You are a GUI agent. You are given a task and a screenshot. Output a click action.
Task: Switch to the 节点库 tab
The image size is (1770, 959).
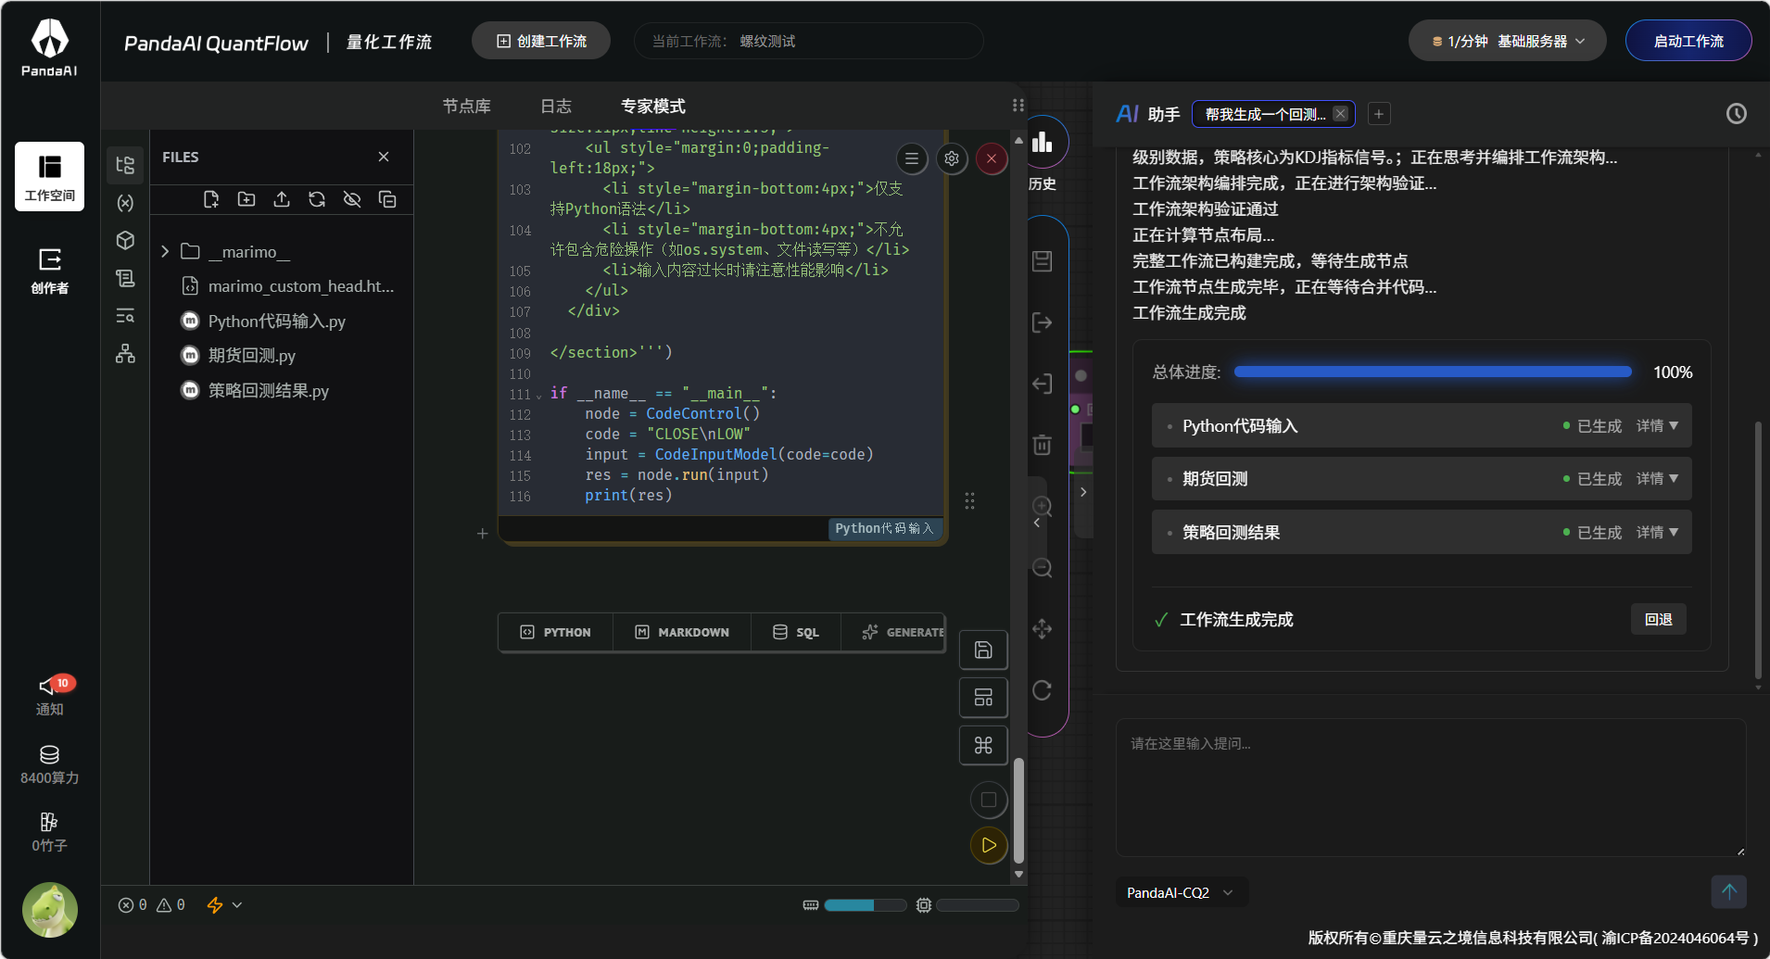(x=466, y=106)
